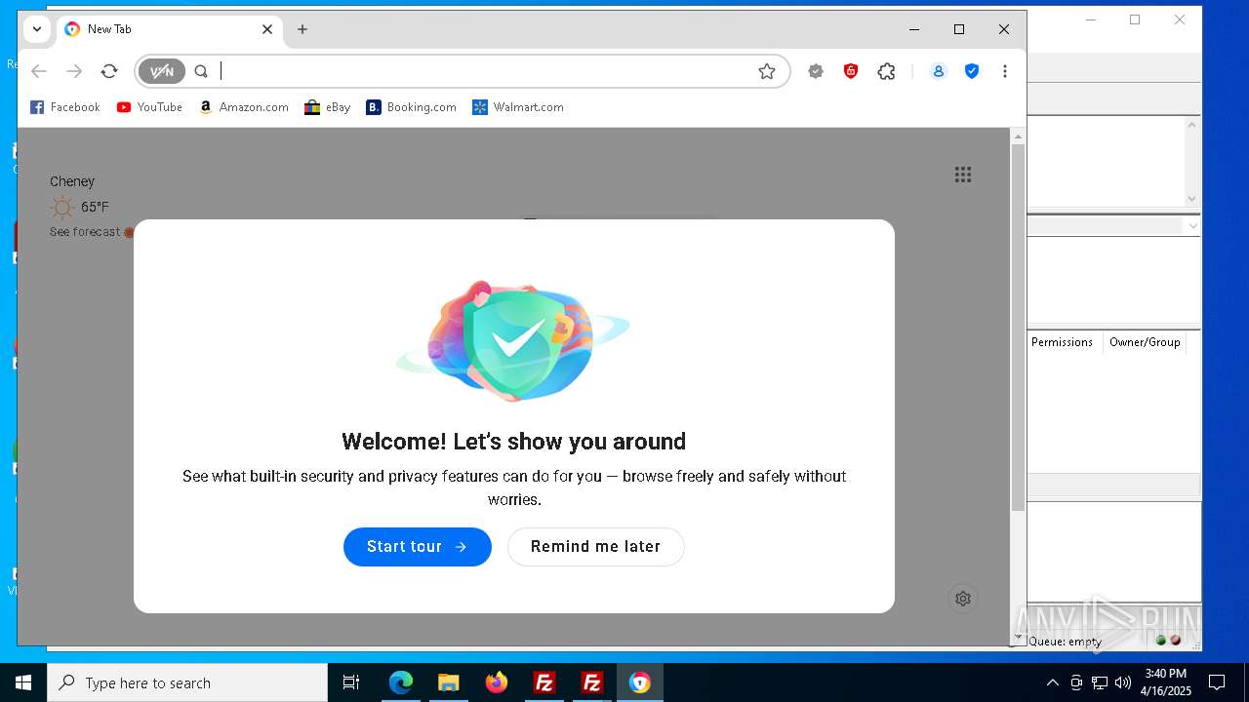Click the taskbar search box
This screenshot has width=1249, height=702.
187,682
